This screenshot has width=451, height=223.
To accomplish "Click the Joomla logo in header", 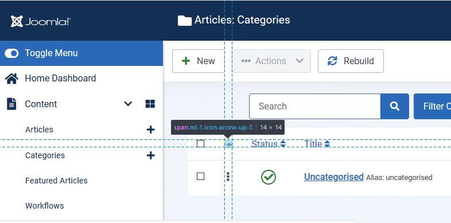I will [41, 21].
